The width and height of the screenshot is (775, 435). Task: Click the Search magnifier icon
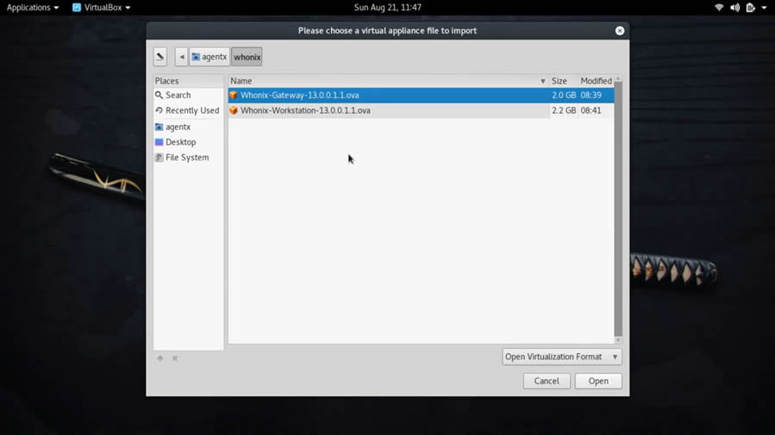click(159, 95)
